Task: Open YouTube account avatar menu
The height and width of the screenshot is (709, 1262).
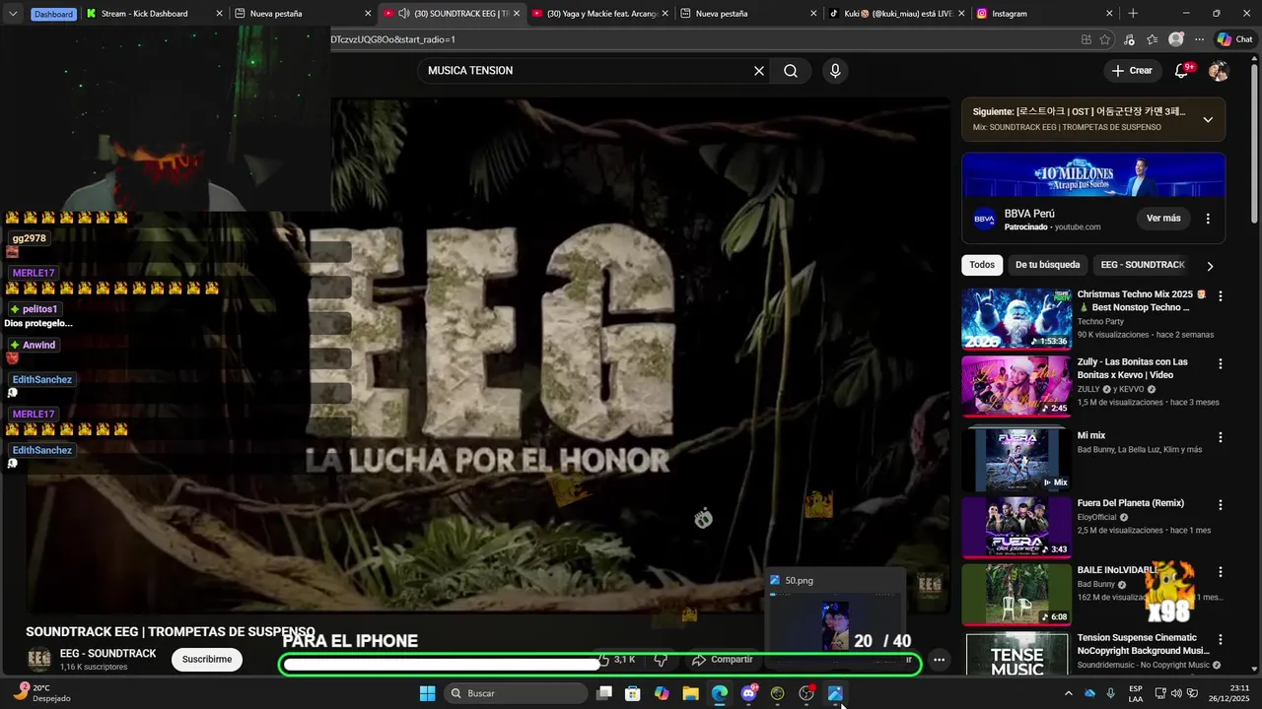Action: [x=1219, y=71]
